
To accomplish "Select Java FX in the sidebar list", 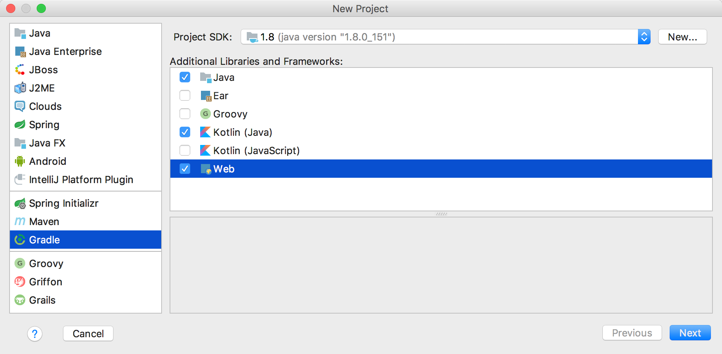I will [x=86, y=143].
